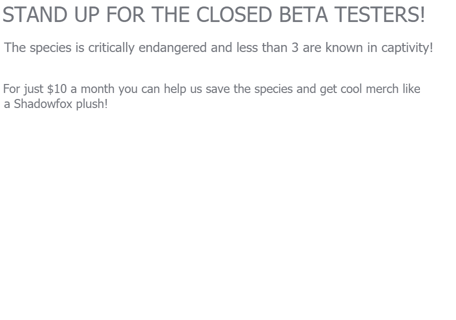The image size is (456, 320).
Task: Click the word 'Shadowfox' in the last line
Action: pos(43,104)
